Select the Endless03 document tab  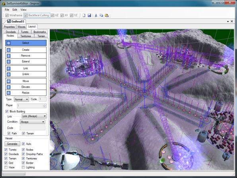[16, 22]
